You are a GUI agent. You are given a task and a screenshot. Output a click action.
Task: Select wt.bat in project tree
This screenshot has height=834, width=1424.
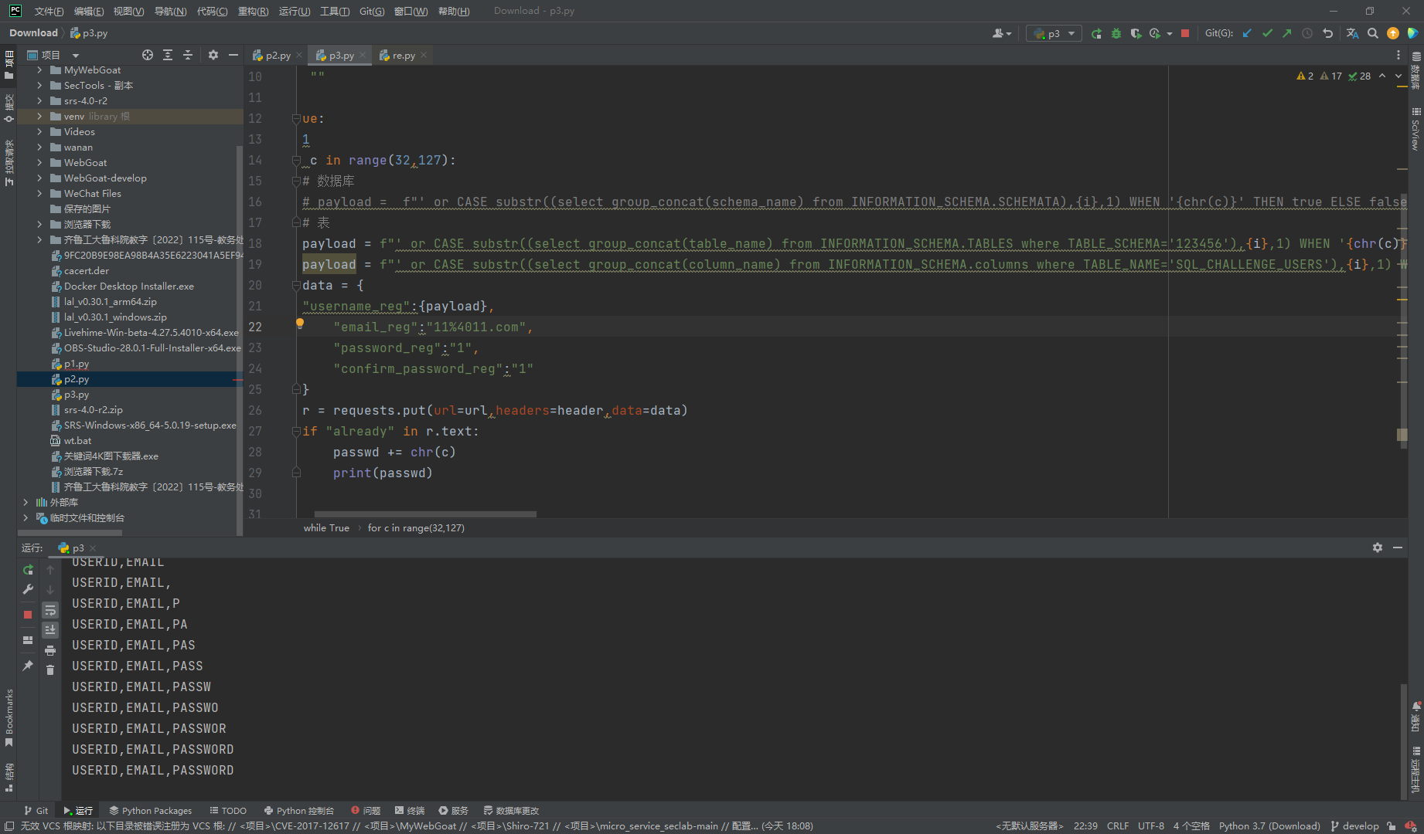[x=77, y=441]
